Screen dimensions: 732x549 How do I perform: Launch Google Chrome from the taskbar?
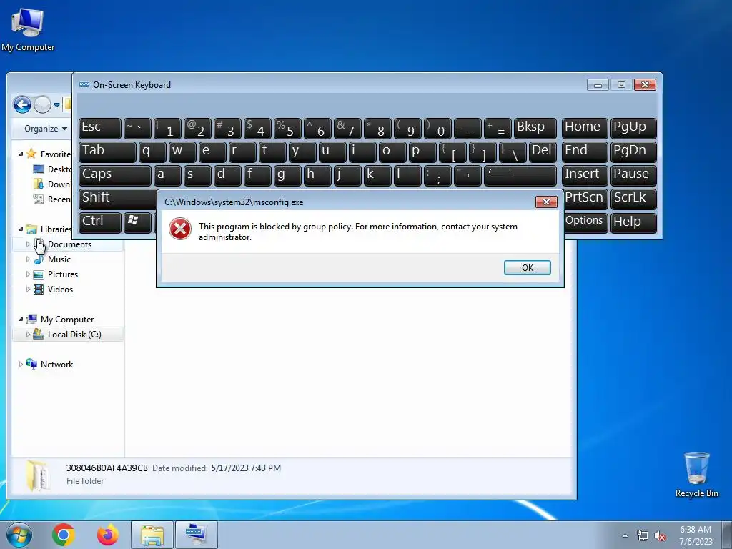coord(64,535)
